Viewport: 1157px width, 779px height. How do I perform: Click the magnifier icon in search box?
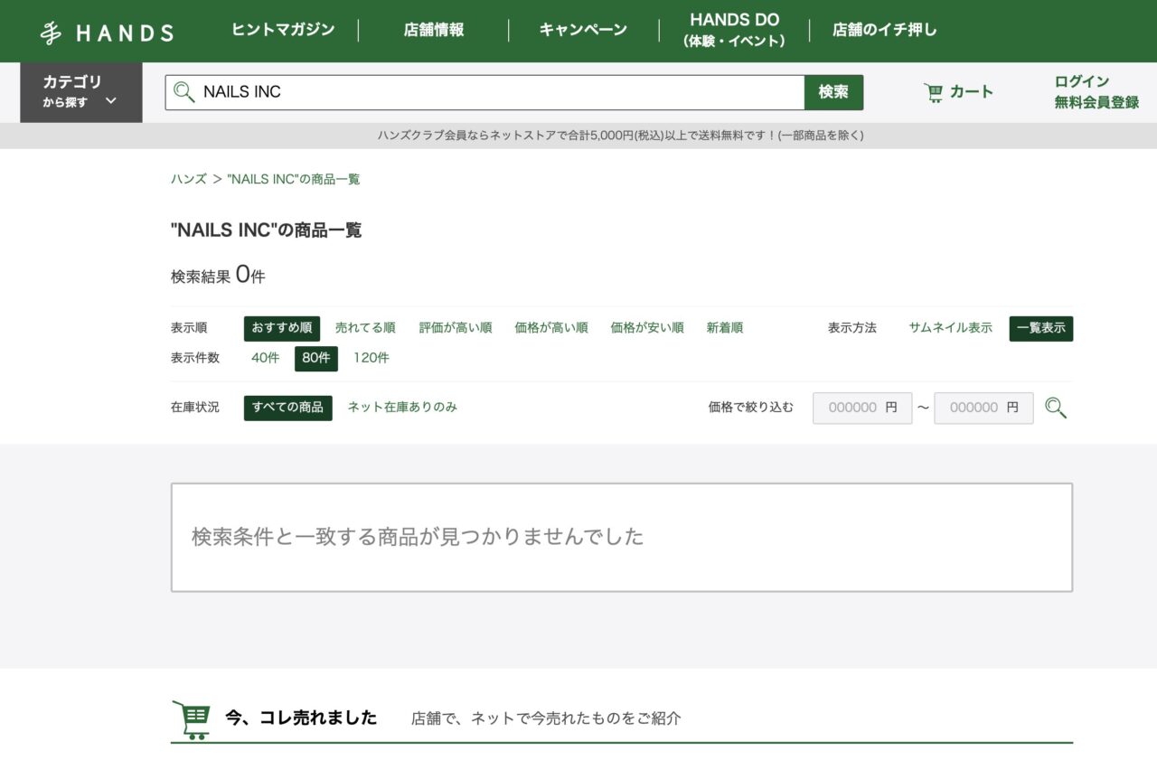[x=184, y=91]
